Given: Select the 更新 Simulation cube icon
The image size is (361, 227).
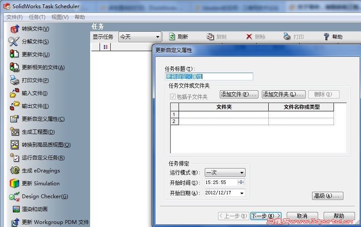Looking at the screenshot, I should point(14,184).
